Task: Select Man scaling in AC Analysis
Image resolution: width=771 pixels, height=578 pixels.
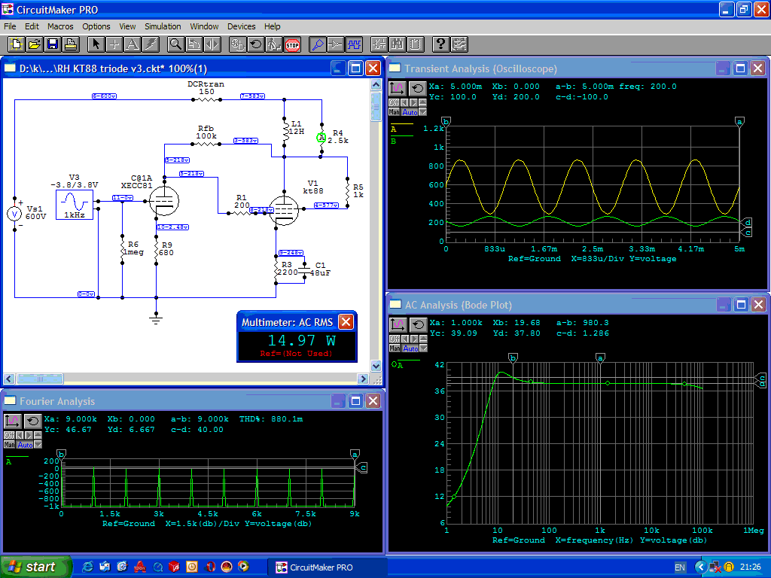Action: (x=395, y=348)
